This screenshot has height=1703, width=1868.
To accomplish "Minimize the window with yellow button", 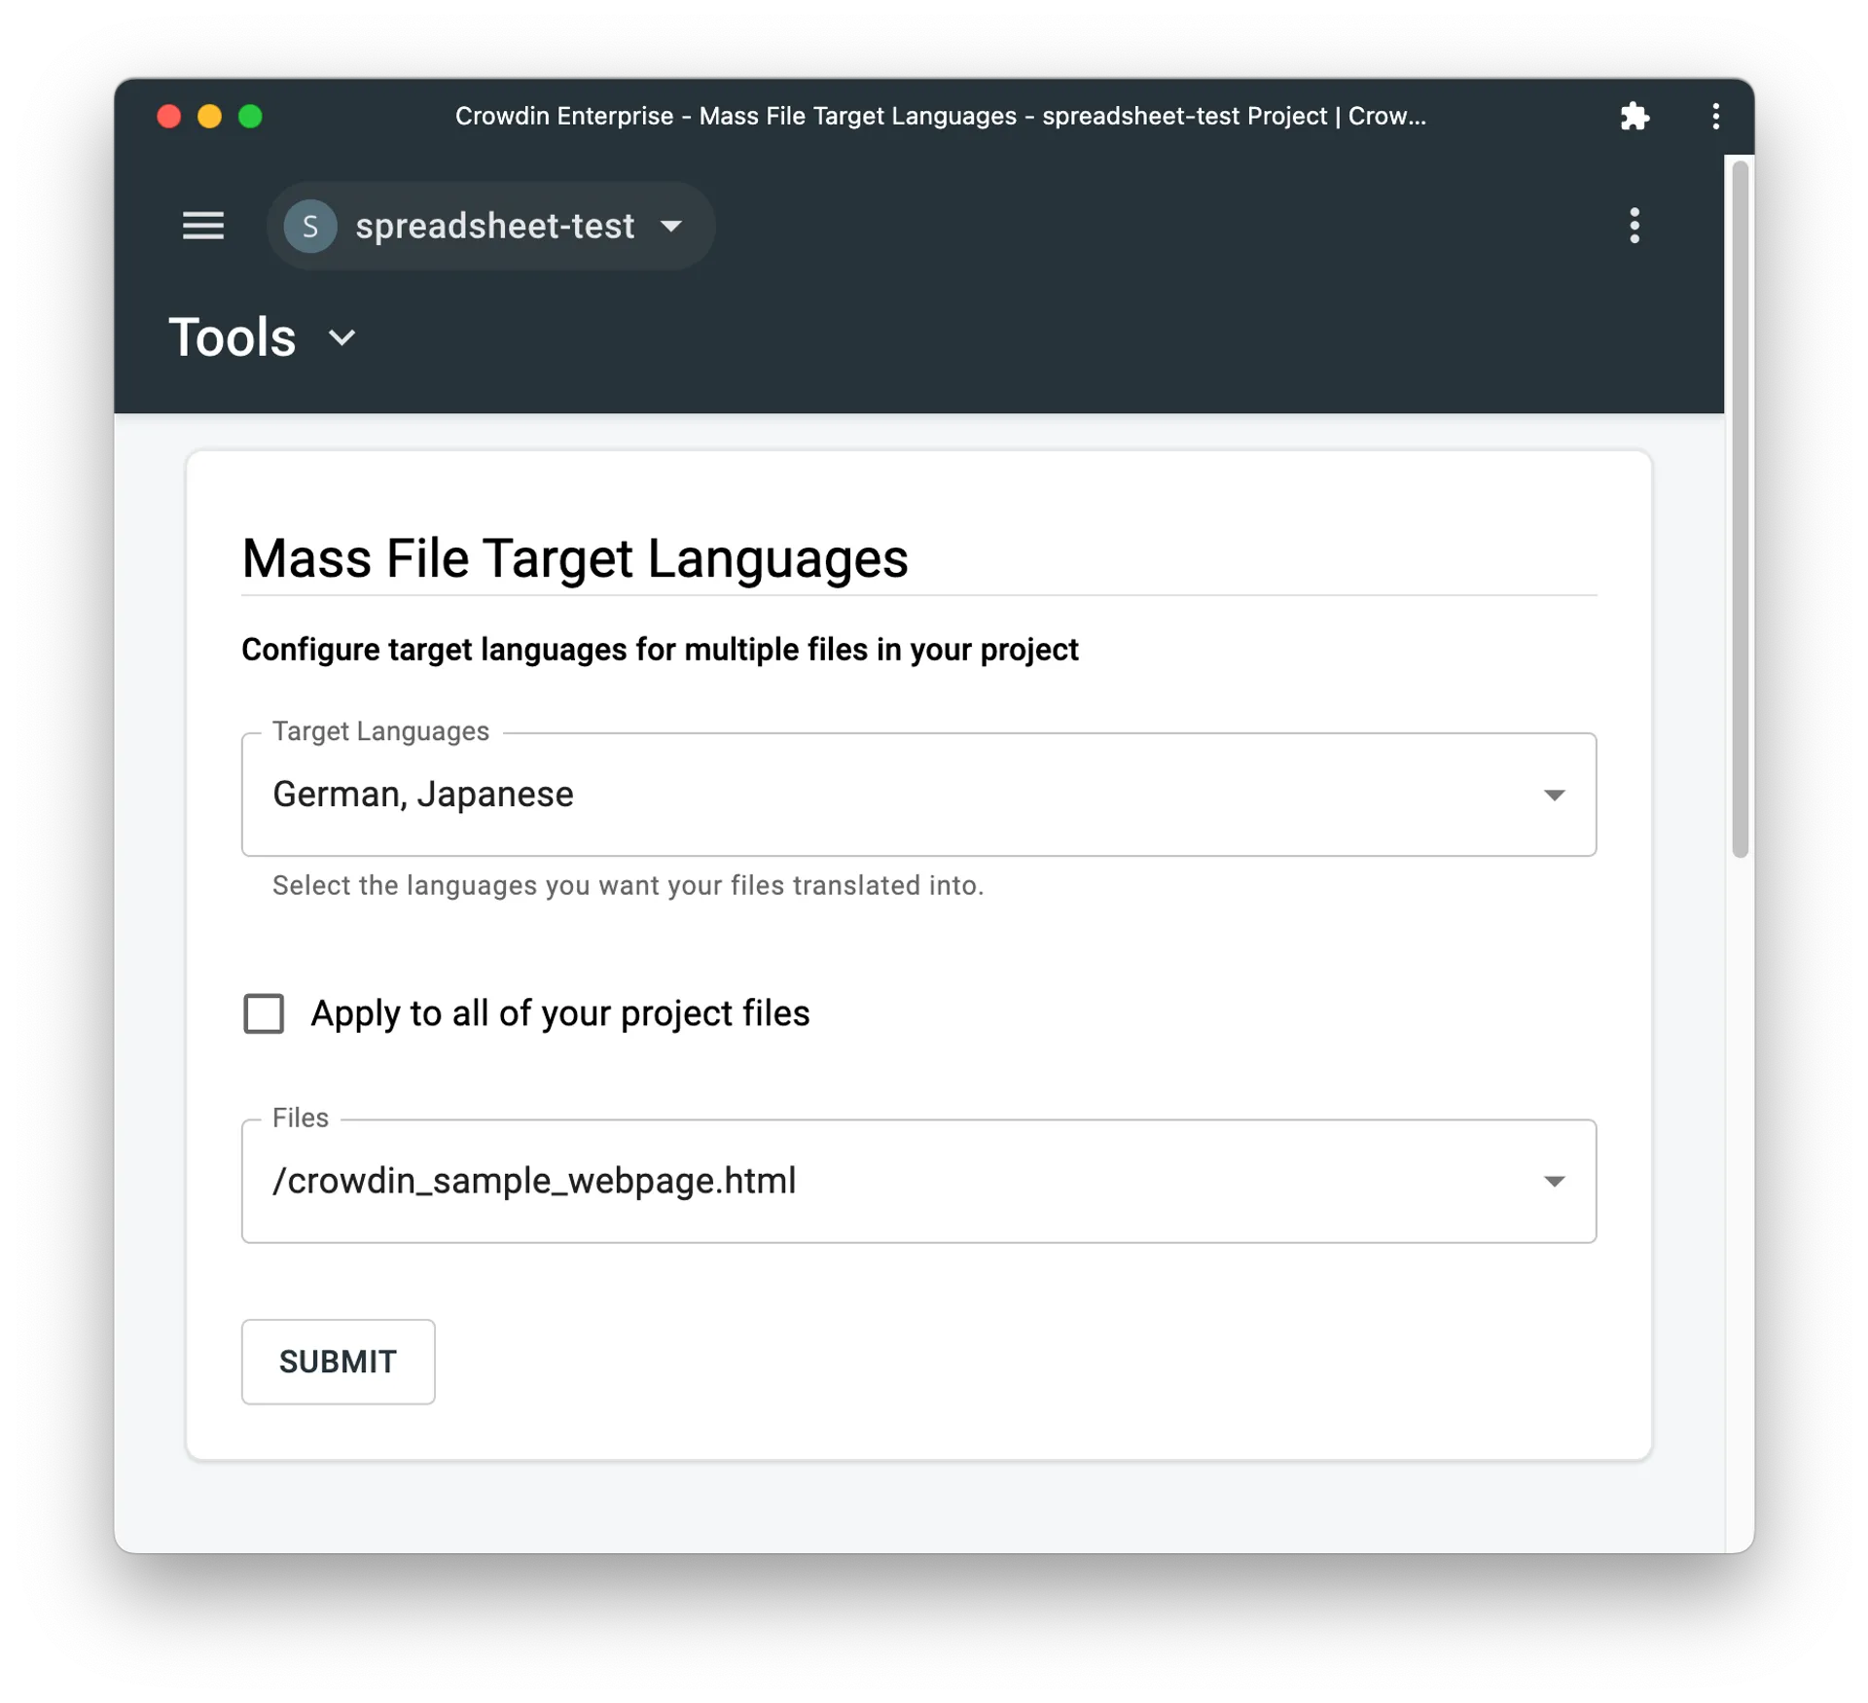I will pos(209,117).
